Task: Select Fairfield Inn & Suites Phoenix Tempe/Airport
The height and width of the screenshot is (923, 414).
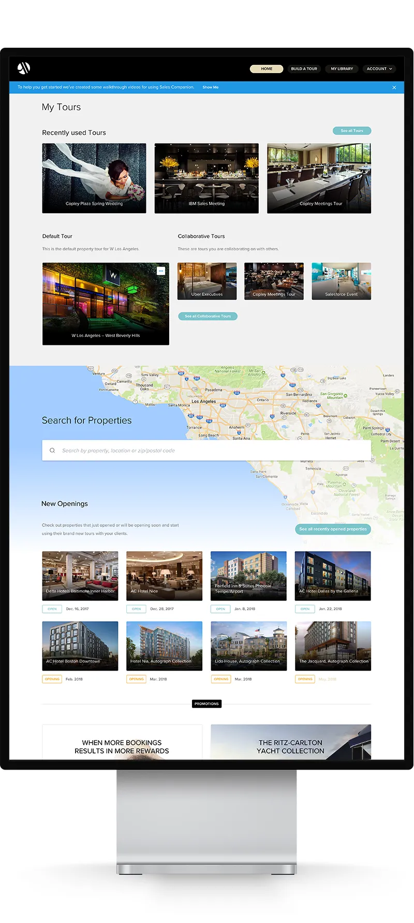Action: pyautogui.click(x=248, y=576)
